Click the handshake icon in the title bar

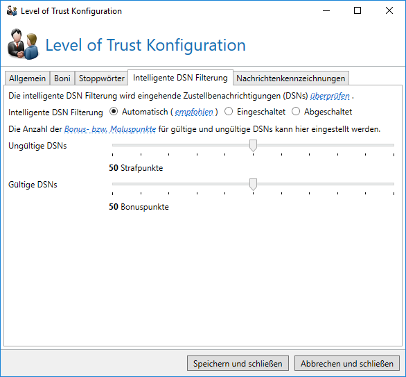click(x=12, y=11)
